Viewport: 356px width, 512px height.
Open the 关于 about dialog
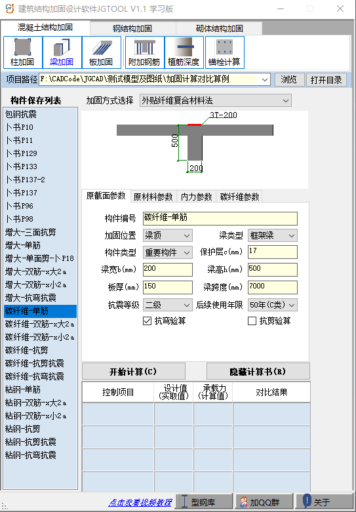coord(324,502)
